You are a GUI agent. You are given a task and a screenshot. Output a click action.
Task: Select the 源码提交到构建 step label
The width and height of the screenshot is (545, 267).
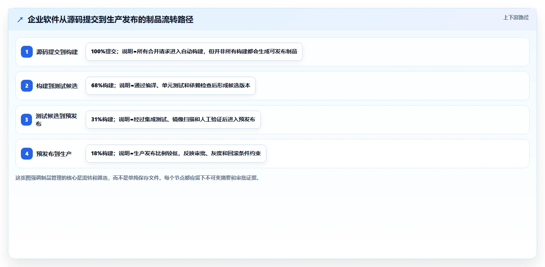(x=57, y=52)
